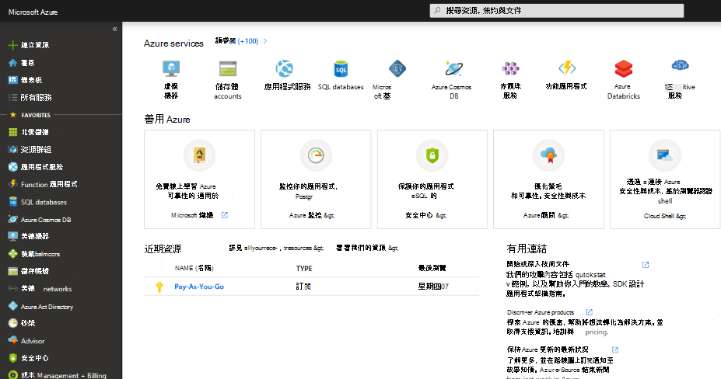The image size is (721, 379).
Task: Open the Dashboard icon in the sidebar
Action: (13, 80)
